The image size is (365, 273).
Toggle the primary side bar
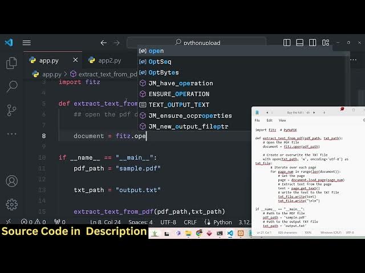[x=287, y=43]
